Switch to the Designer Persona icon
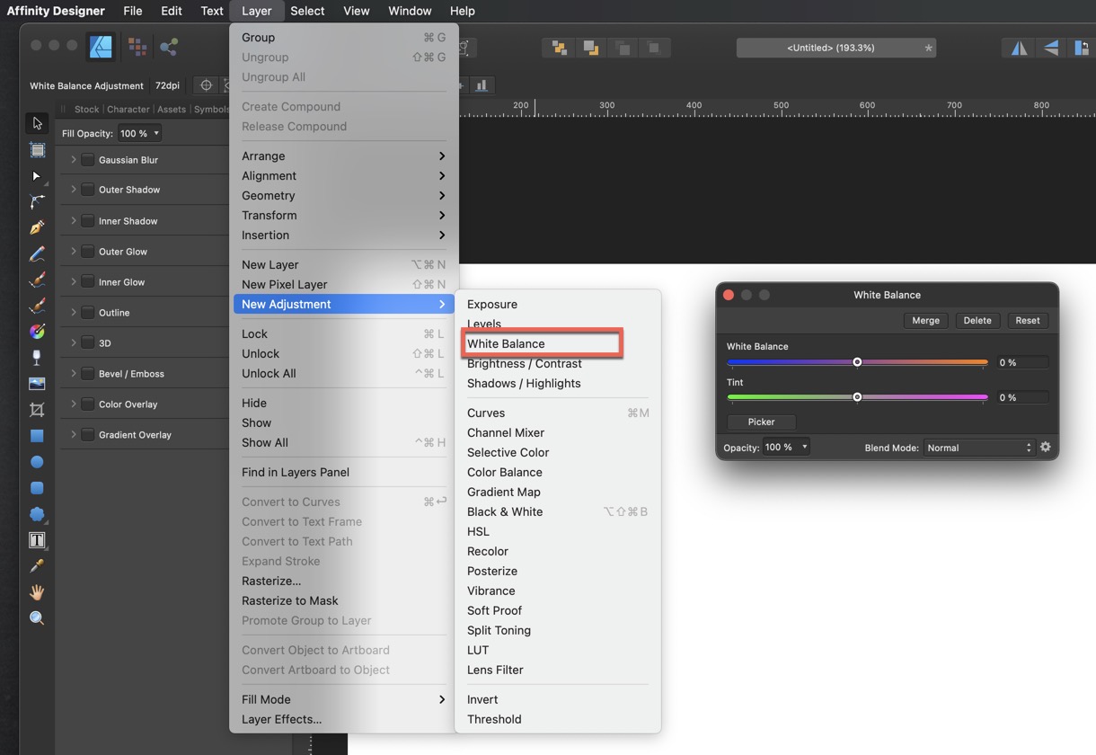 [101, 47]
